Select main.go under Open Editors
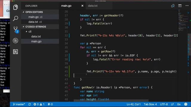Screen dimensions: 191x107 coord(40,17)
